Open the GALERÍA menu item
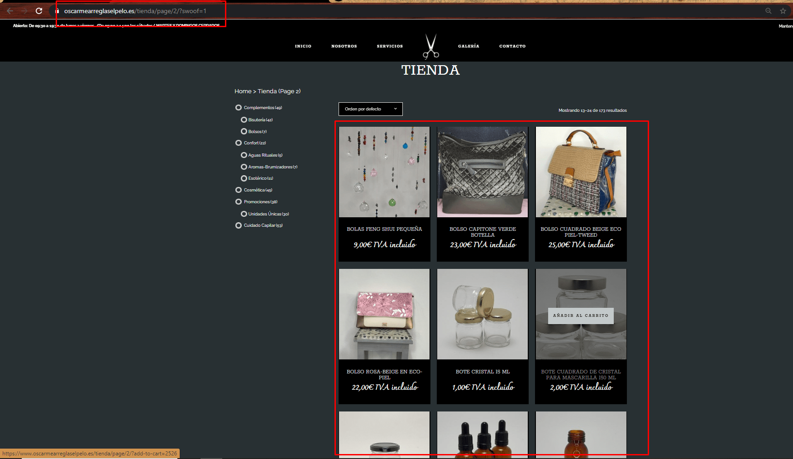 [x=468, y=46]
